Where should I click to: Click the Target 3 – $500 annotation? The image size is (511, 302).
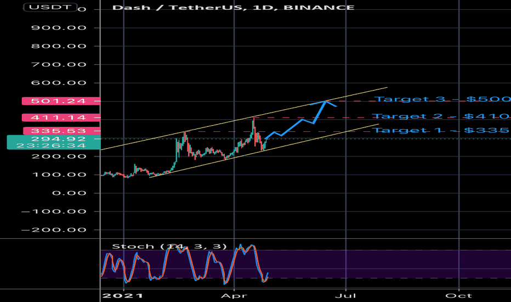[442, 99]
